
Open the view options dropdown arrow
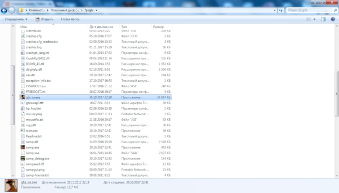(x=315, y=19)
